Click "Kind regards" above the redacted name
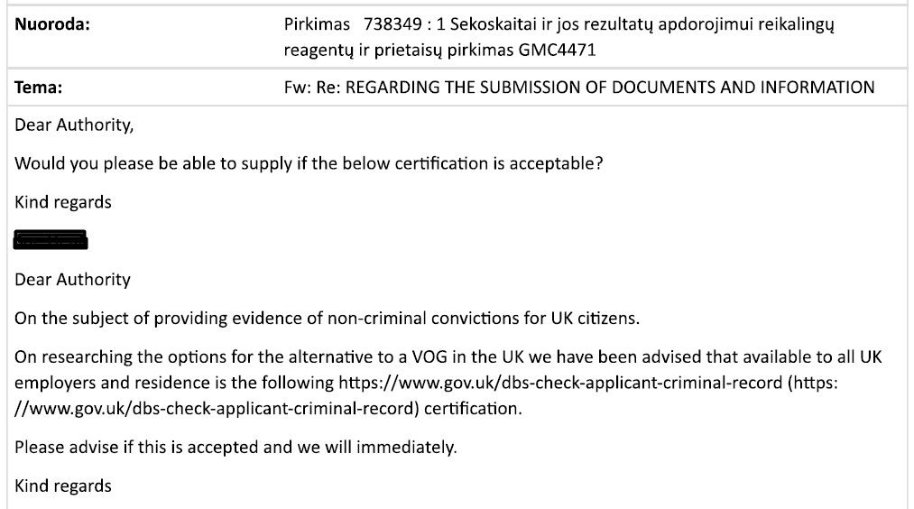 tap(63, 202)
